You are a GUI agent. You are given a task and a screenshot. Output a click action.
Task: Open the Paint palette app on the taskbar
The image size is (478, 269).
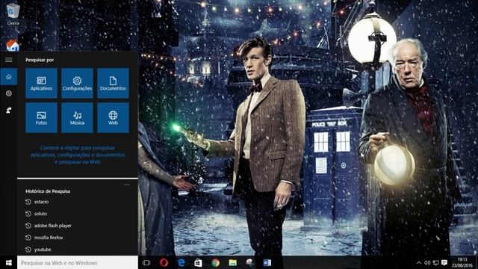pyautogui.click(x=250, y=262)
